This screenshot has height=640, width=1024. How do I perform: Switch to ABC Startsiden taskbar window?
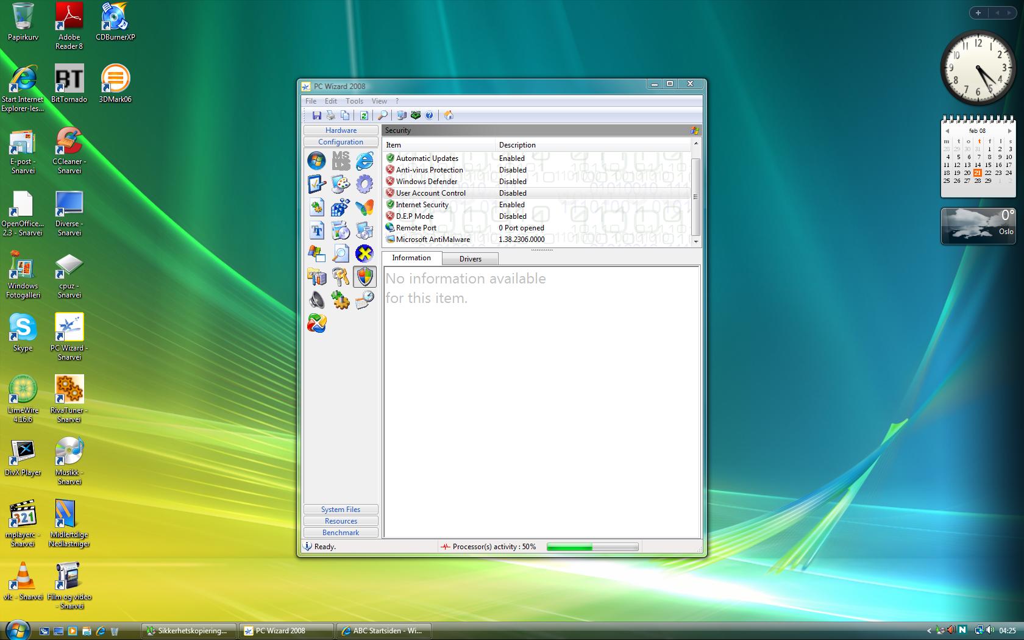coord(384,631)
